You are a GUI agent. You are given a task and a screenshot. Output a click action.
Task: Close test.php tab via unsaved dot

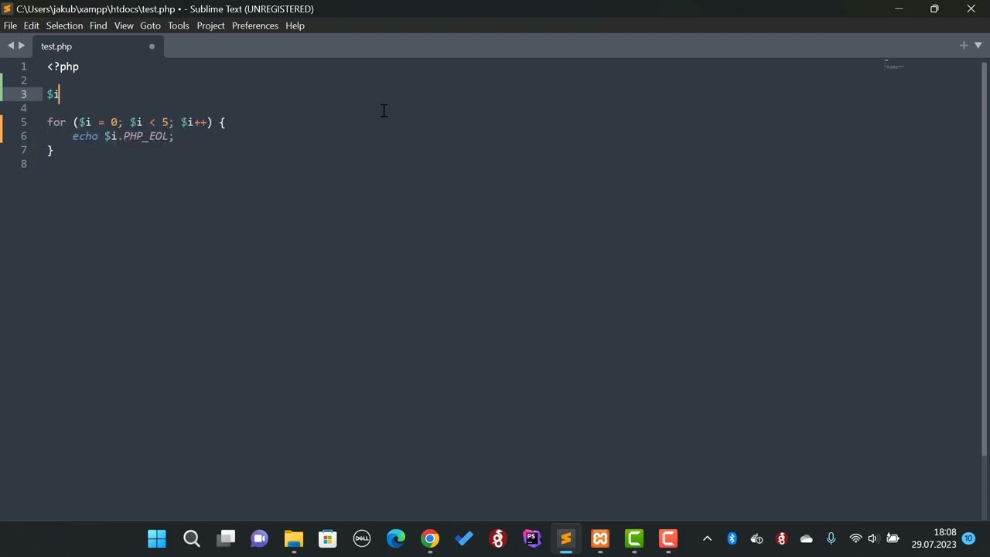pos(152,46)
